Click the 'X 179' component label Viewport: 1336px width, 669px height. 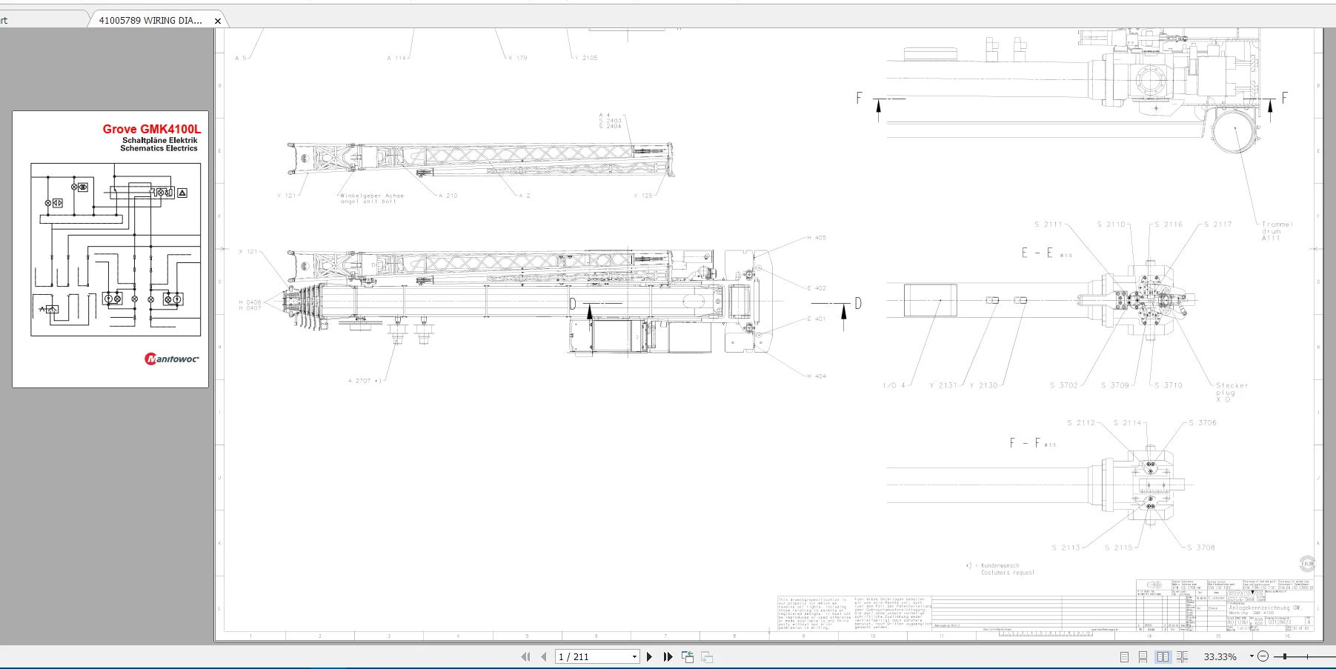click(518, 58)
